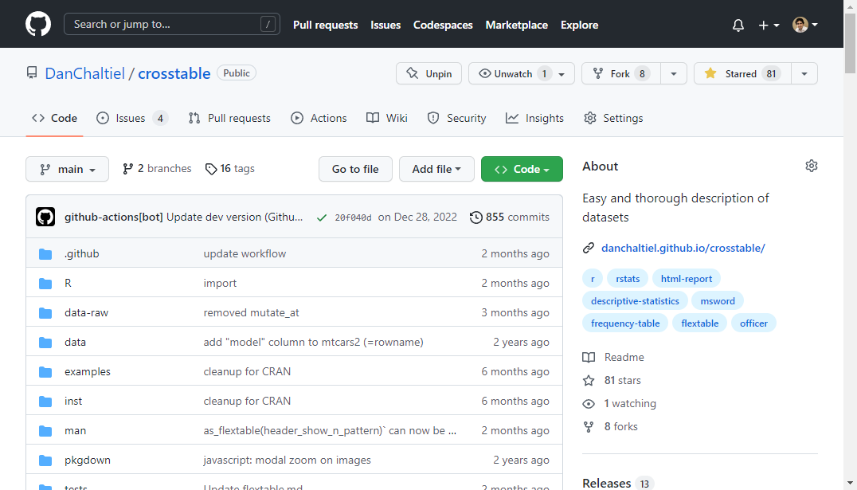Expand the green Code dropdown
Screen dimensions: 857x490
(522, 169)
